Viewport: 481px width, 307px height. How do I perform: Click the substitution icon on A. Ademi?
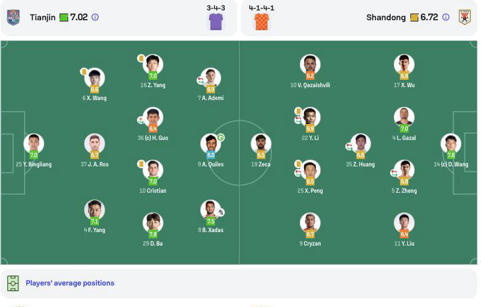(200, 80)
